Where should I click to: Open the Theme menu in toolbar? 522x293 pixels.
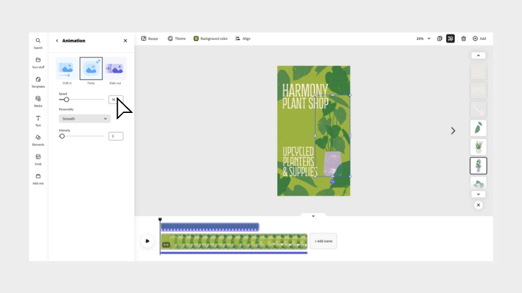[x=176, y=39]
